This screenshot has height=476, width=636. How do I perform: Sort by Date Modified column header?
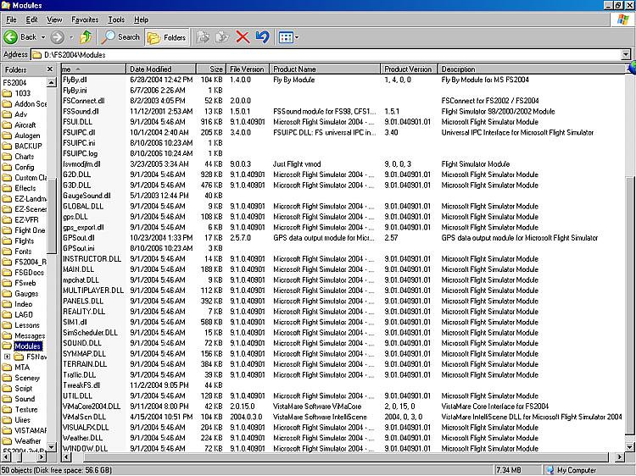coord(161,69)
